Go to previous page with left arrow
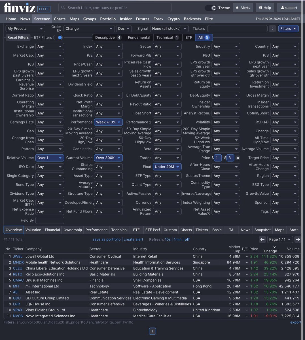Viewport: 305px width, 340px height. (x=262, y=239)
